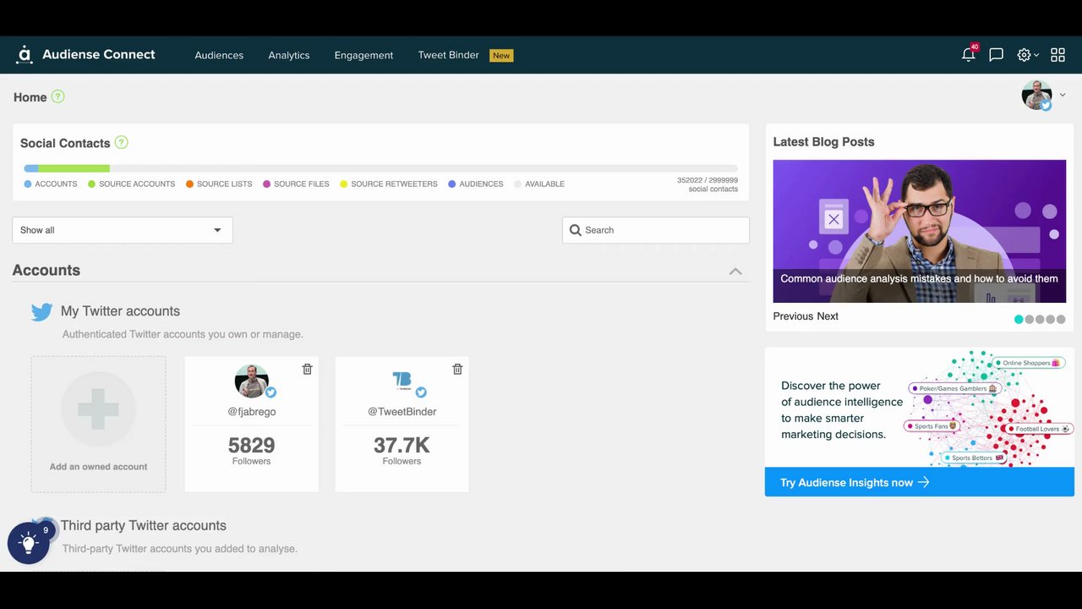The image size is (1082, 609).
Task: Click the @fjabrego profile picture
Action: pyautogui.click(x=251, y=381)
